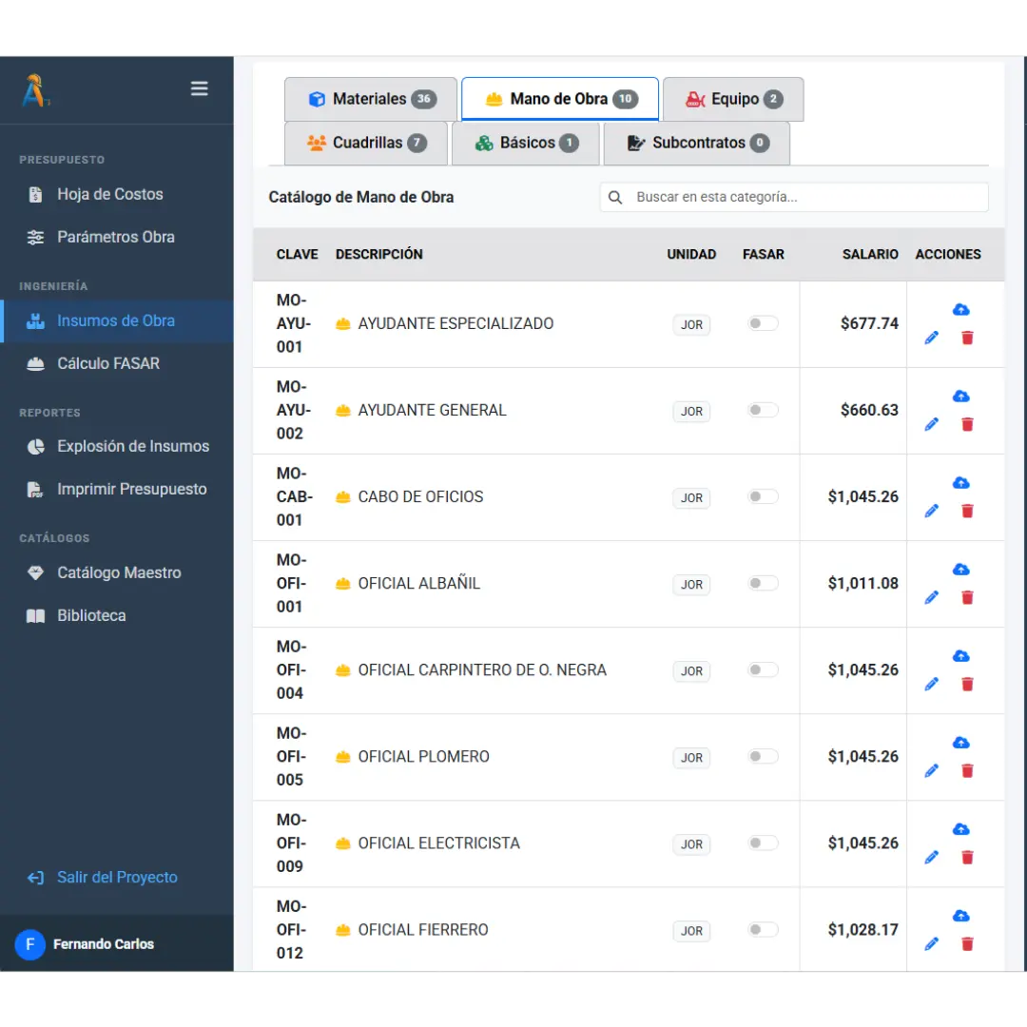Toggle FASAR for AYUDANTE GENERAL
Image resolution: width=1027 pixels, height=1027 pixels.
coord(763,410)
